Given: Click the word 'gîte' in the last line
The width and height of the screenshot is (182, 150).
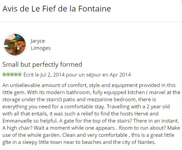Looking at the screenshot, I should click(7, 142).
